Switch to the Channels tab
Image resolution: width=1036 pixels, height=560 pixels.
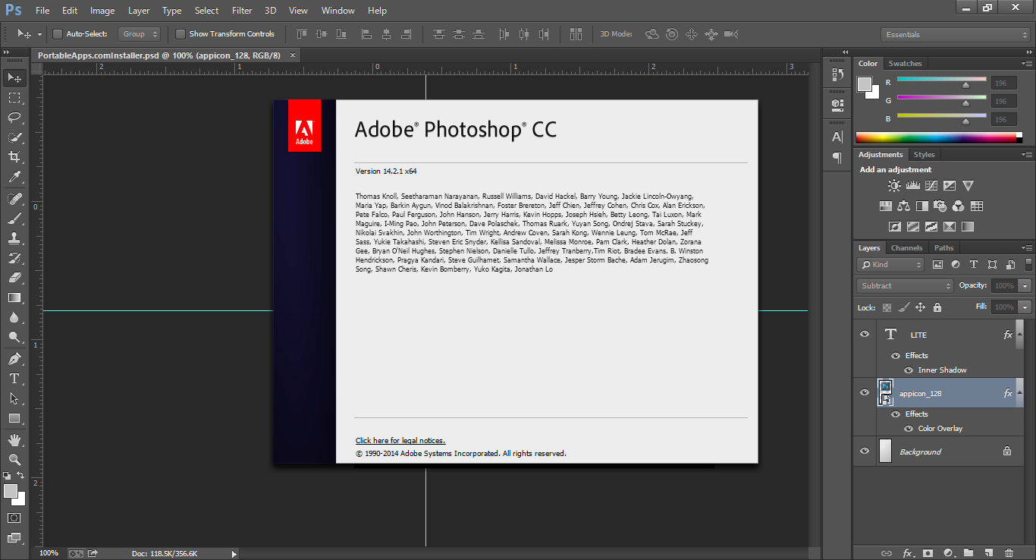tap(906, 248)
